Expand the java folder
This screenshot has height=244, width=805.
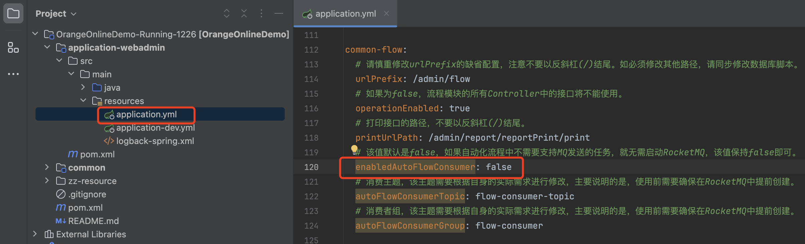83,87
